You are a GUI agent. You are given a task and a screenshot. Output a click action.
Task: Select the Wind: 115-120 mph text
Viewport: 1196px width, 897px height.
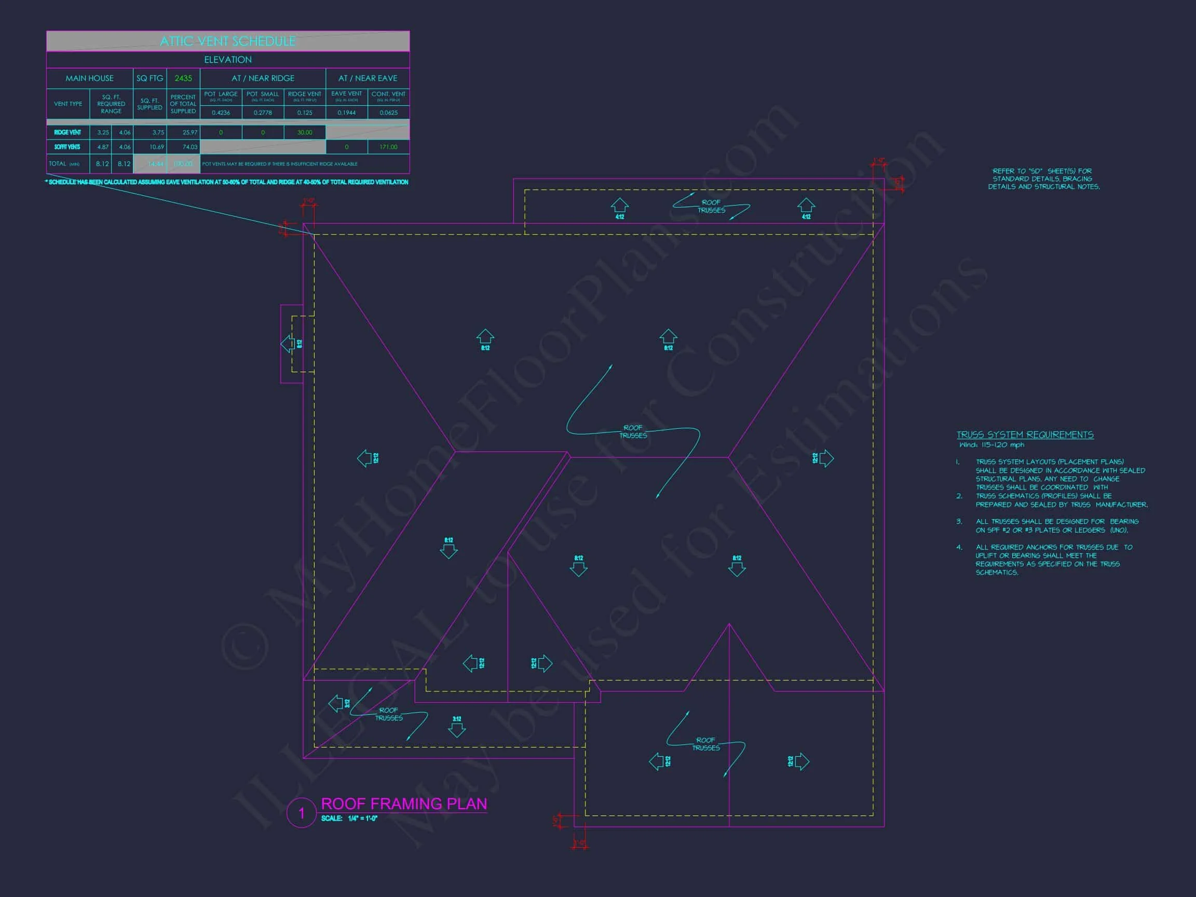coord(991,445)
